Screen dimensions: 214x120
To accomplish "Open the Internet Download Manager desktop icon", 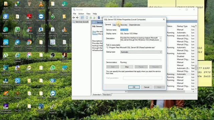I will (17, 6).
